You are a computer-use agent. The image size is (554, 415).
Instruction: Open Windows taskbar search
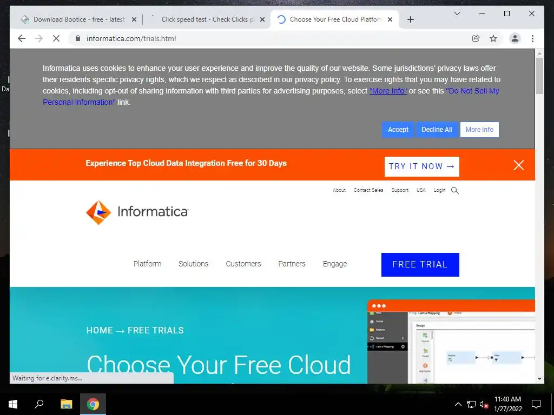(39, 404)
